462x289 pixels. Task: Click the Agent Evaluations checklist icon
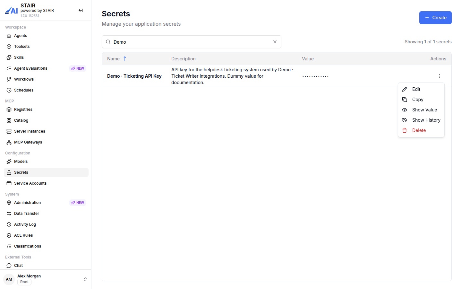coord(9,68)
